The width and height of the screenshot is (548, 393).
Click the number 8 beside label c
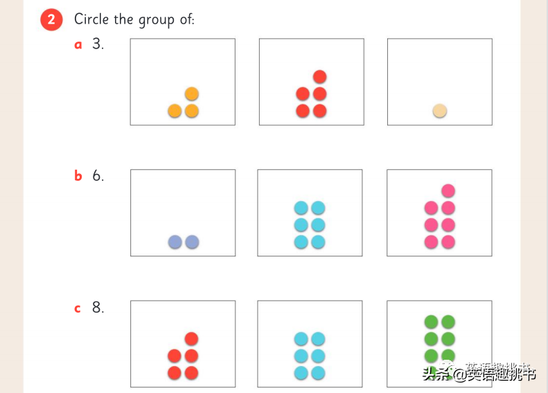[x=98, y=307]
